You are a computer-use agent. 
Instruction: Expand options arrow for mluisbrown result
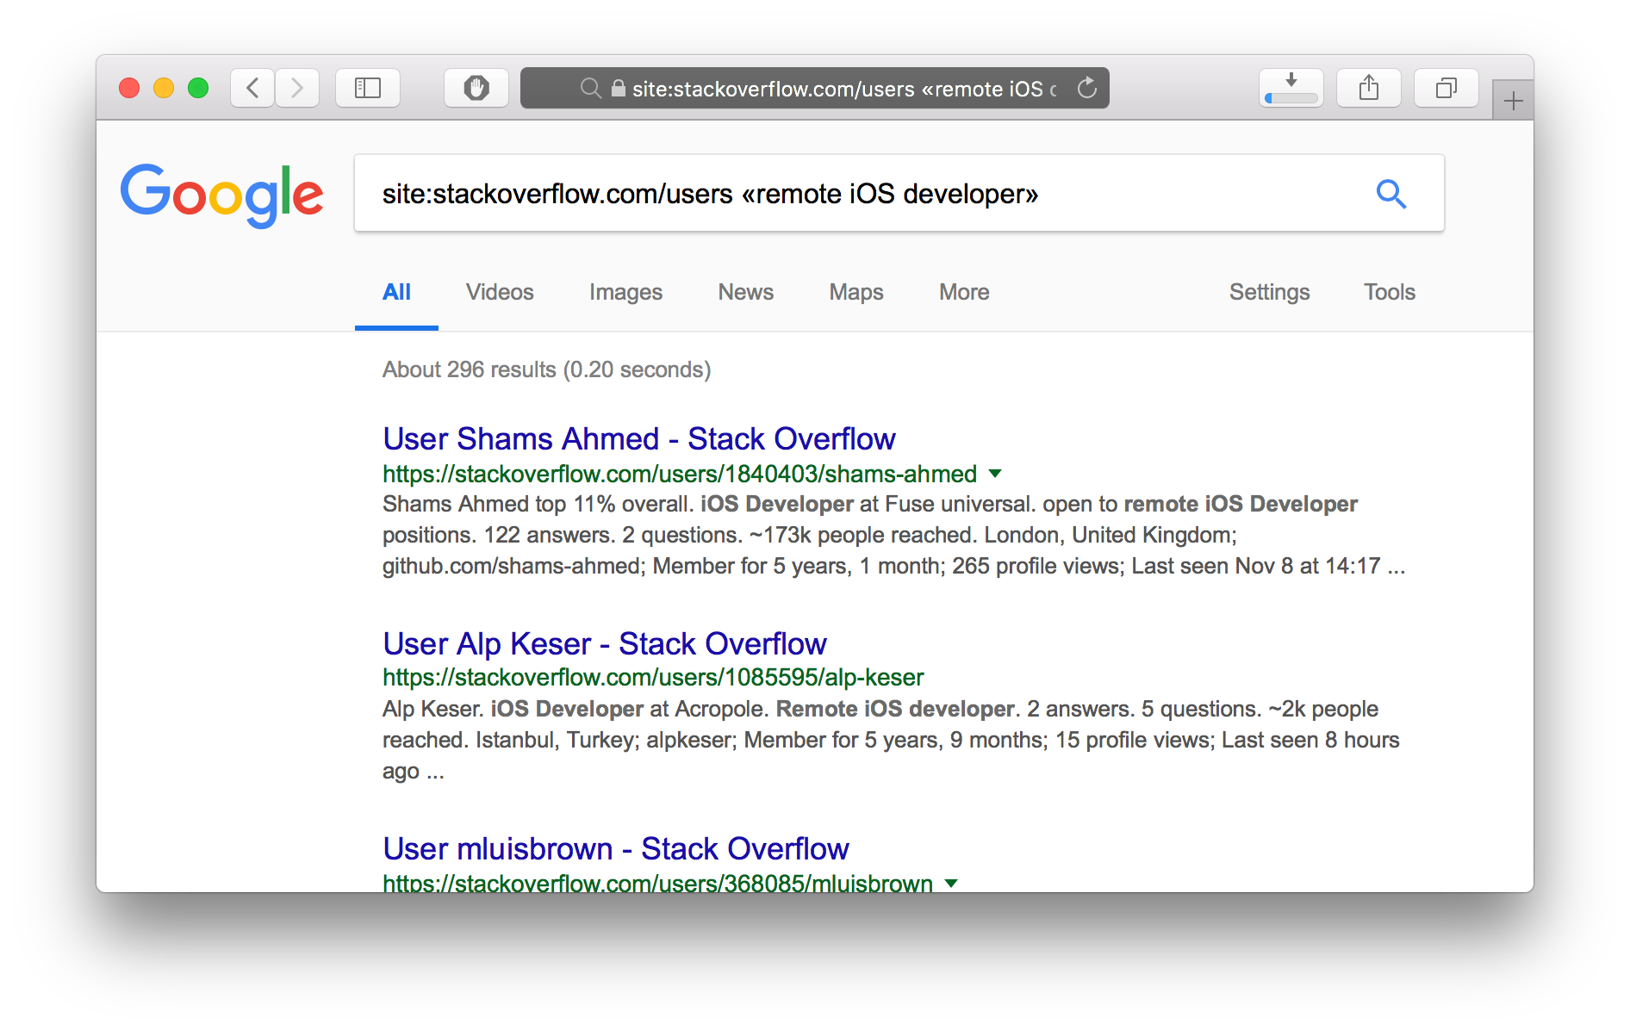(x=951, y=884)
